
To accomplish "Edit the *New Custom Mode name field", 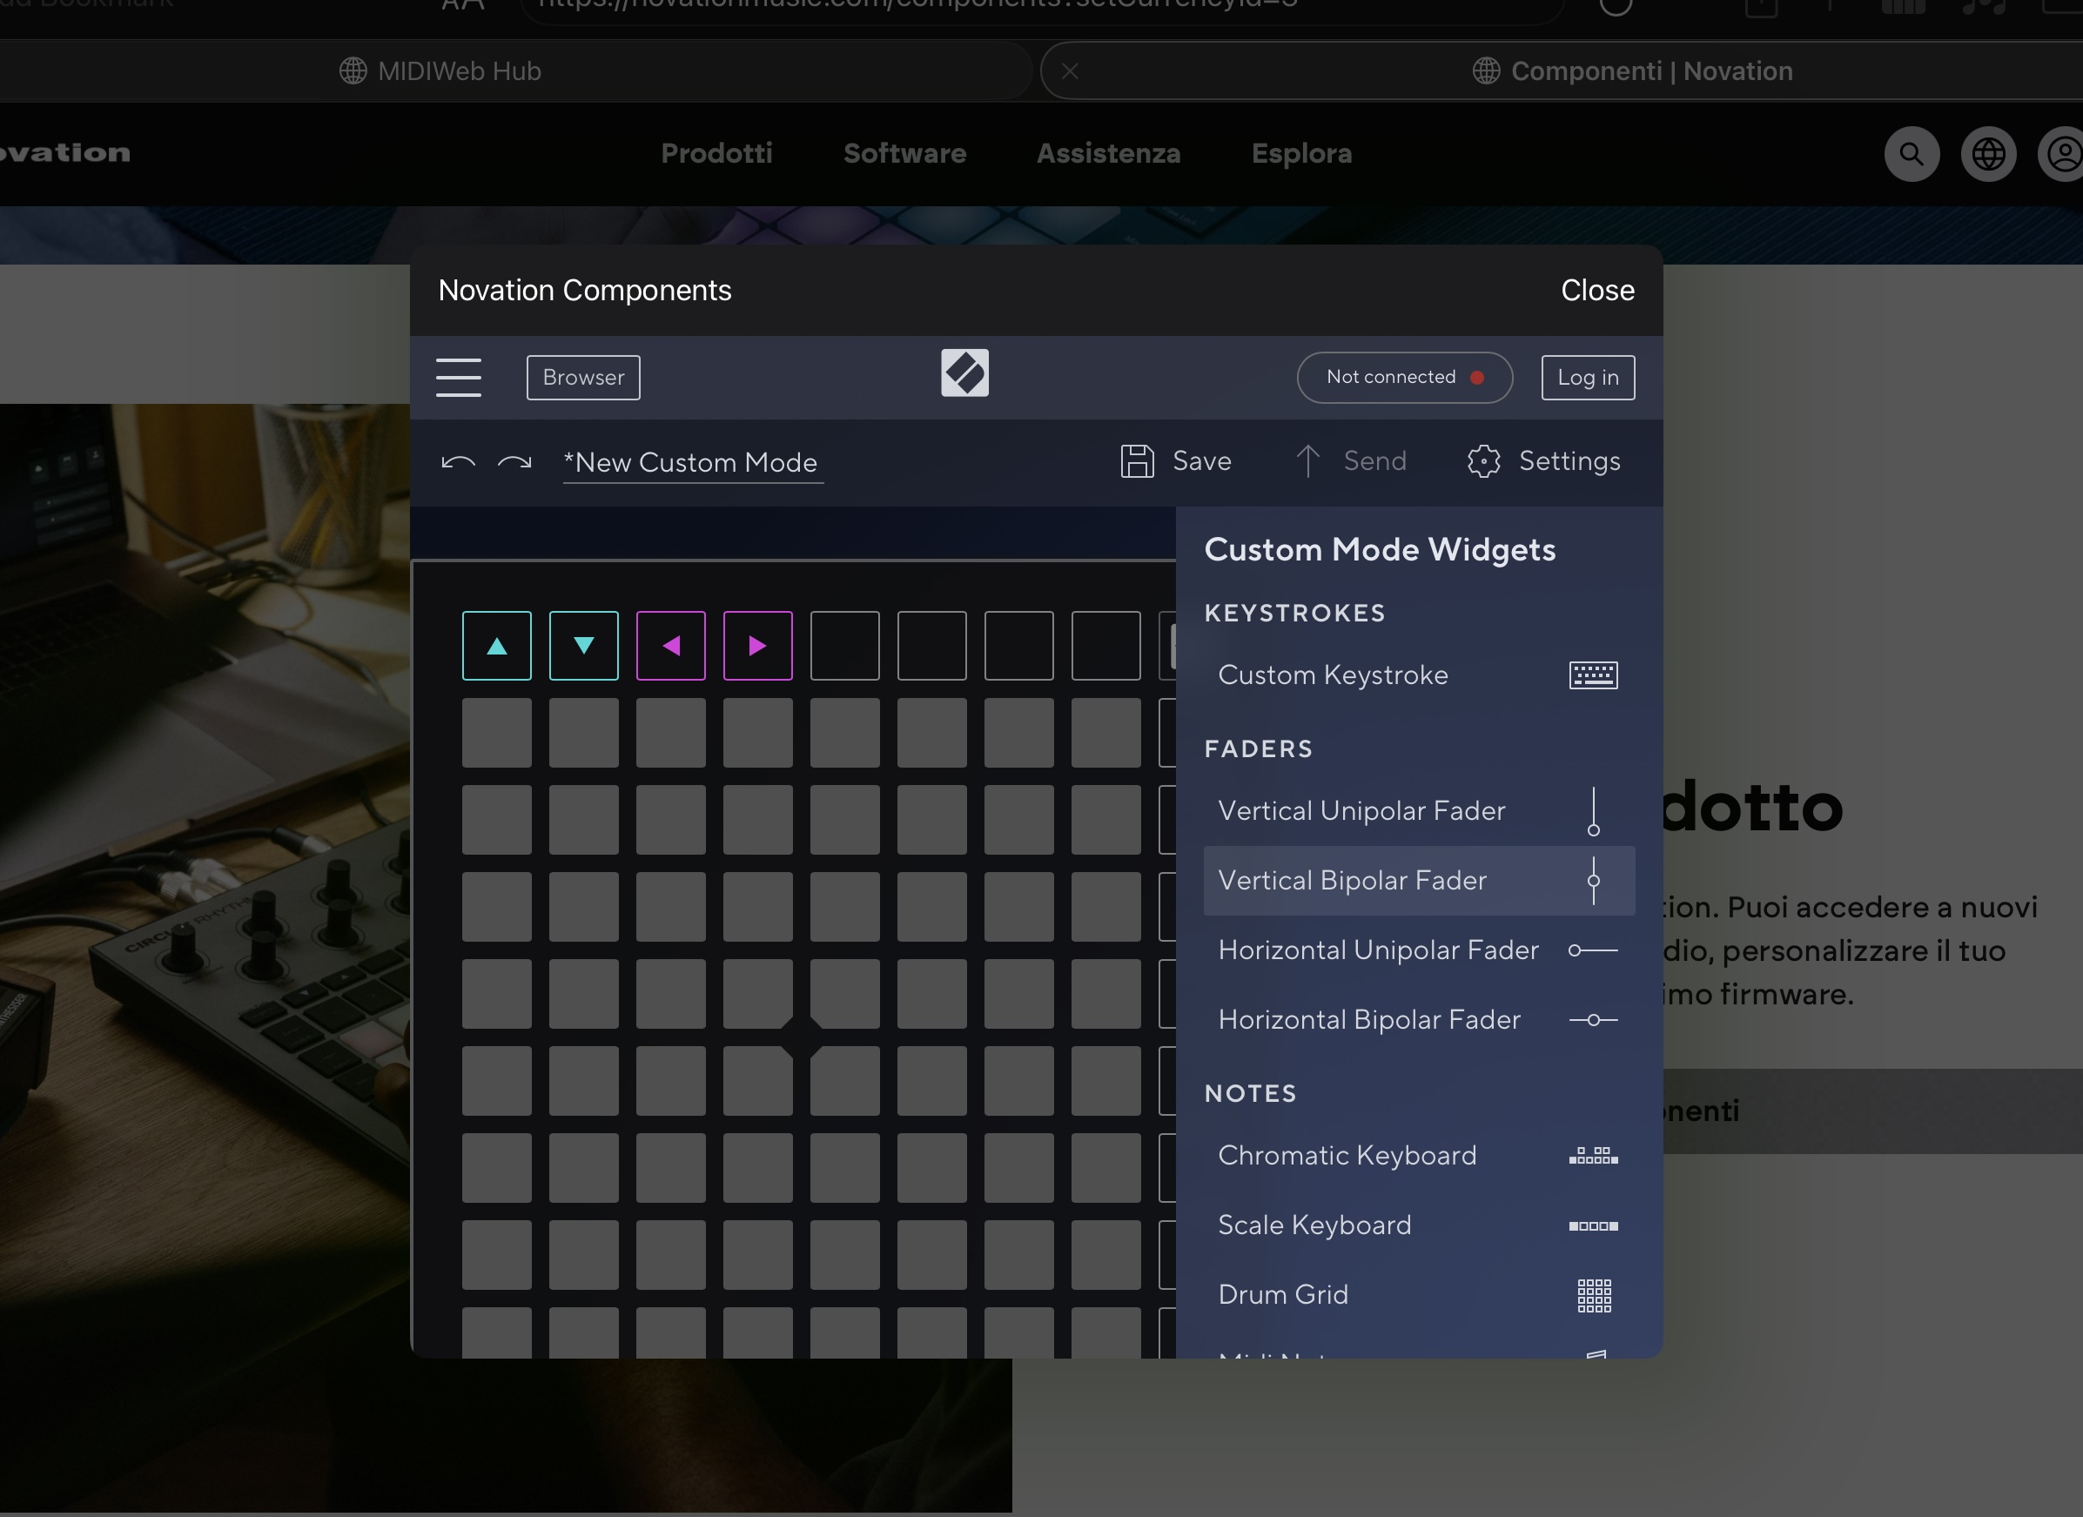I will pos(693,462).
